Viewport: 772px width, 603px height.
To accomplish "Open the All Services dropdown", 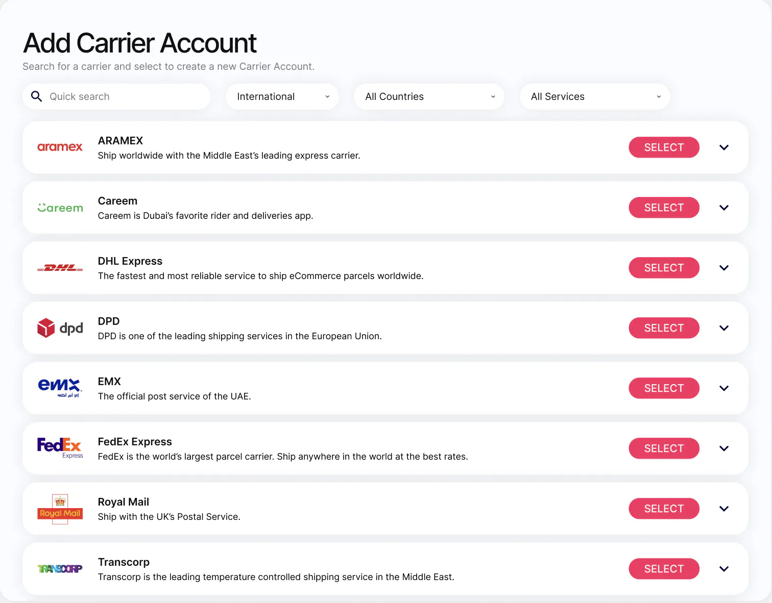I will [594, 96].
